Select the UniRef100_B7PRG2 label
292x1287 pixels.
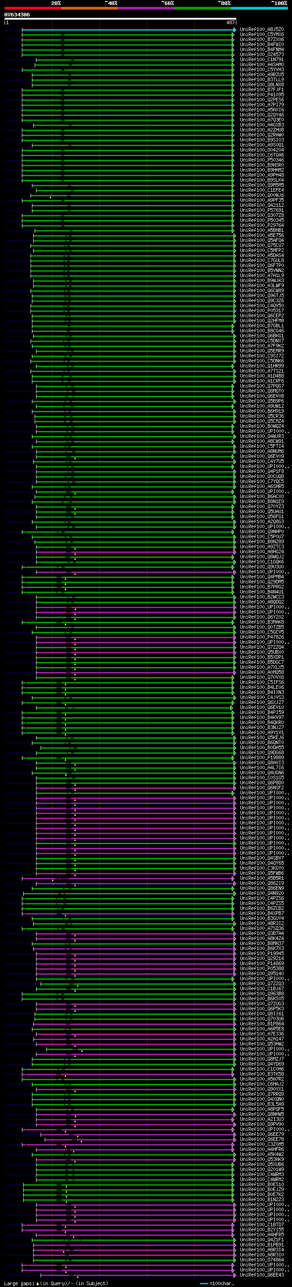pyautogui.click(x=262, y=587)
